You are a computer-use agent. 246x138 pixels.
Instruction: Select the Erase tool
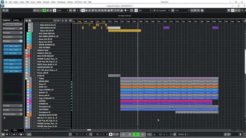[93, 10]
